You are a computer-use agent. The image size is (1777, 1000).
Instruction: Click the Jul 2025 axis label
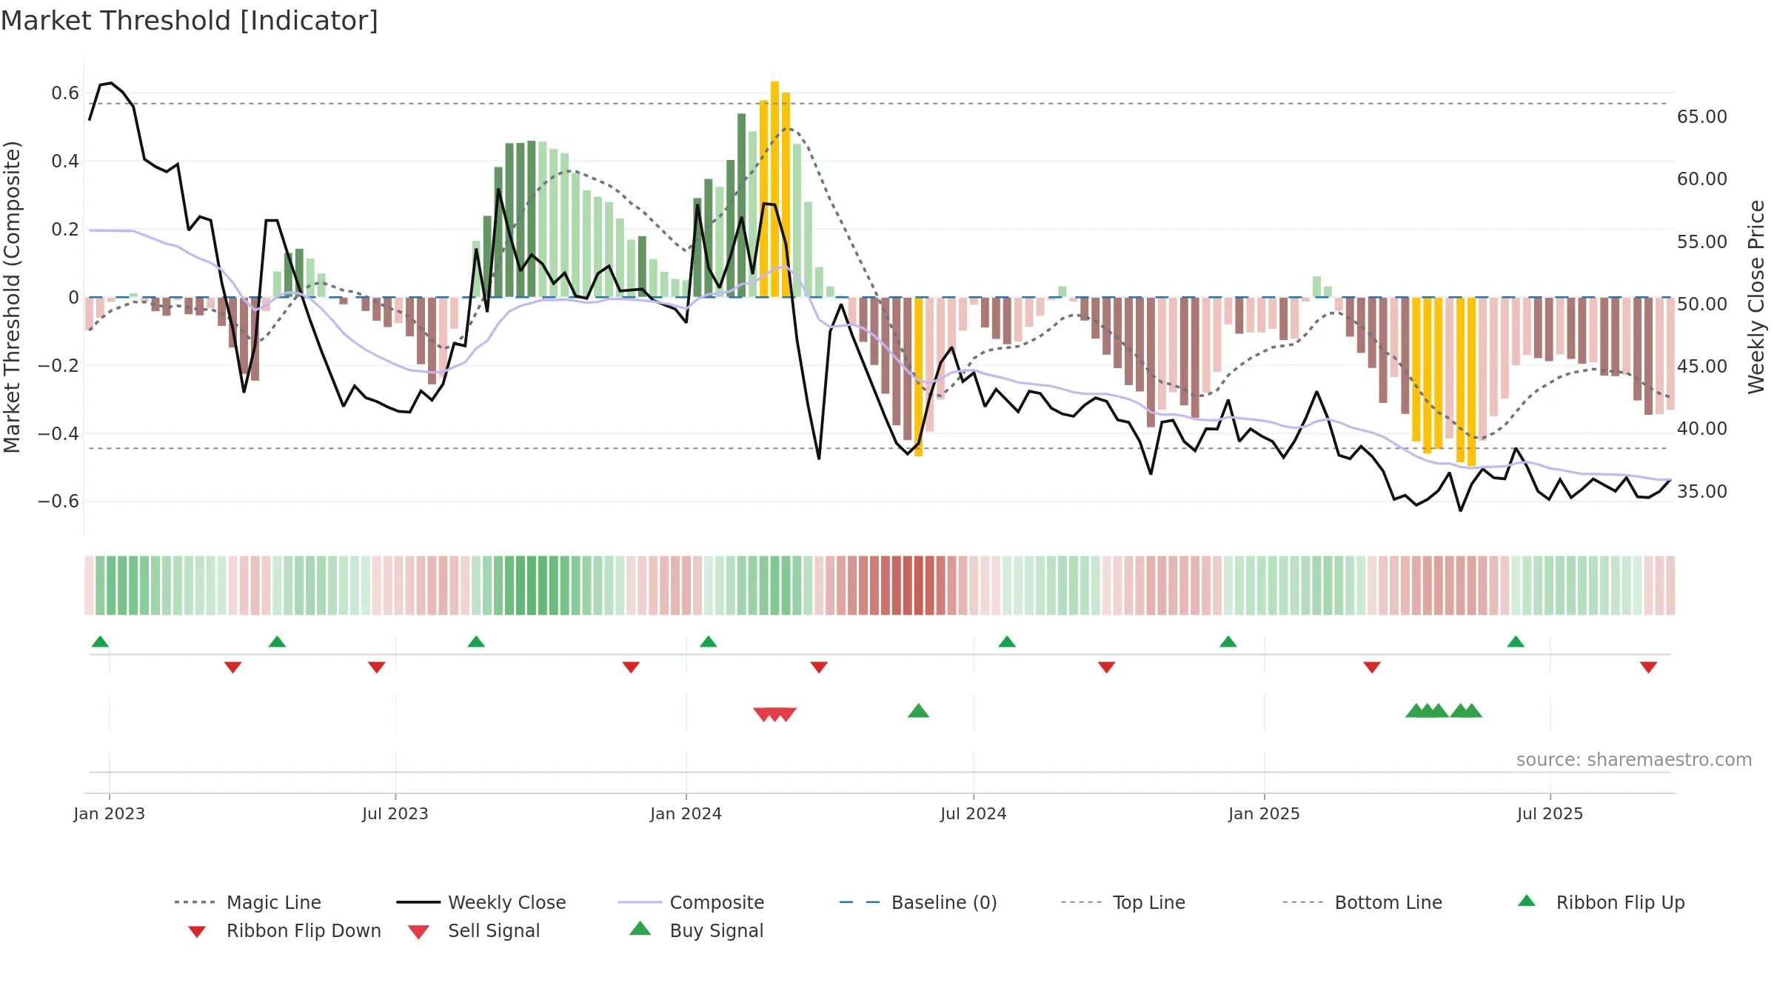(x=1550, y=813)
